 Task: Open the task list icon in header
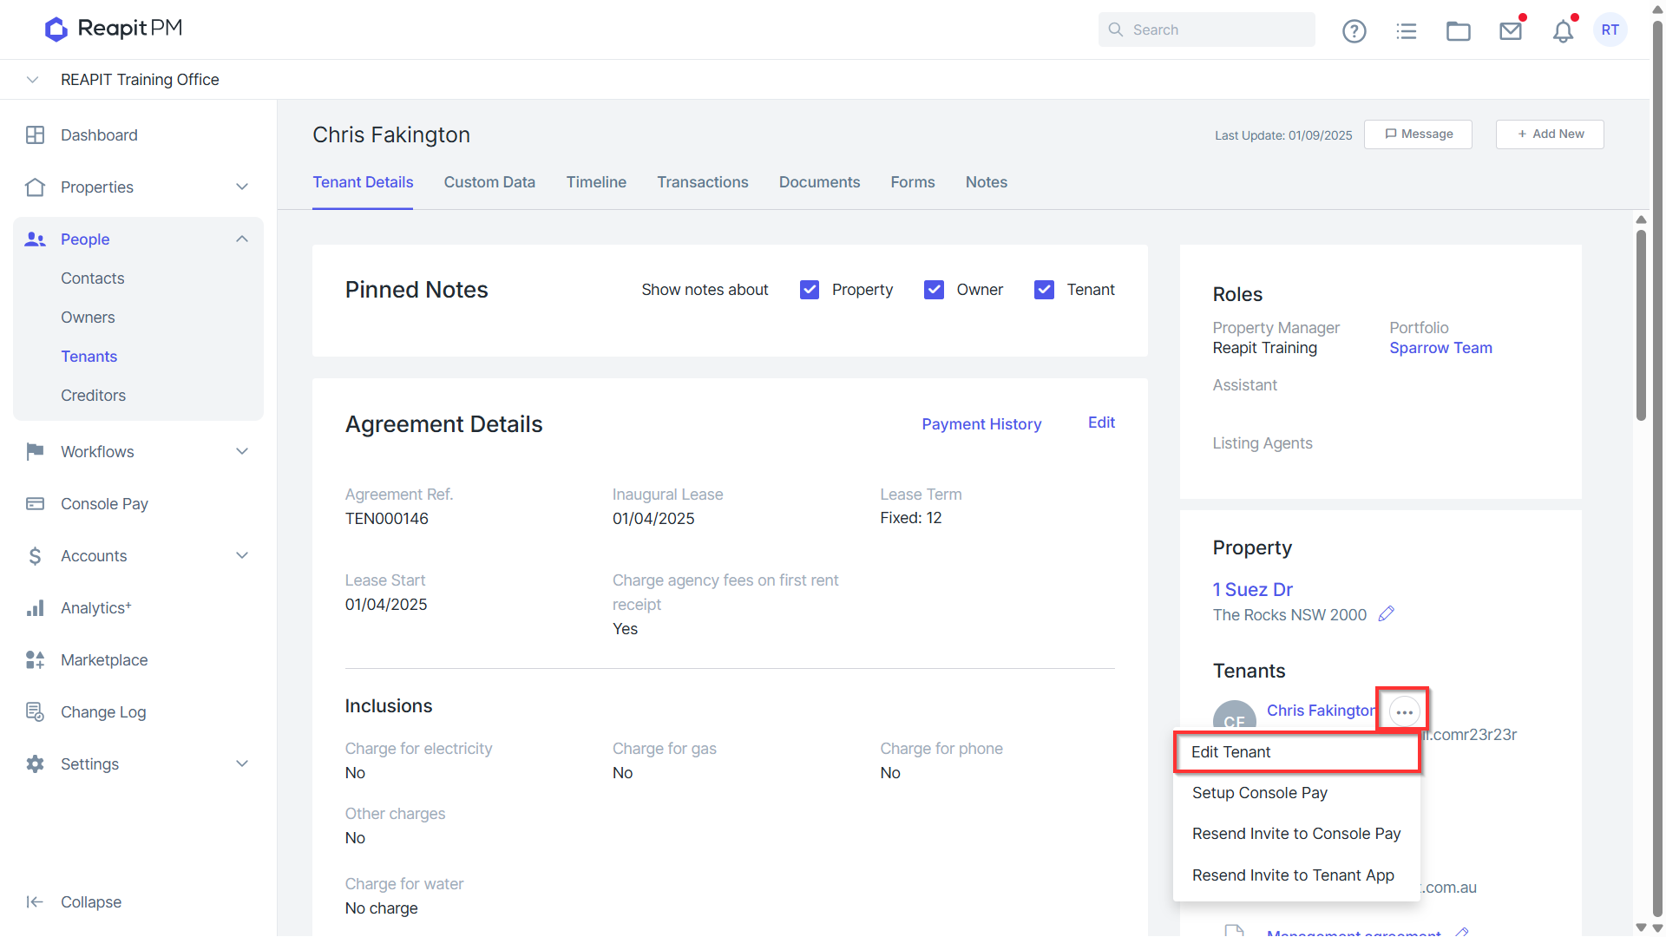(x=1406, y=30)
